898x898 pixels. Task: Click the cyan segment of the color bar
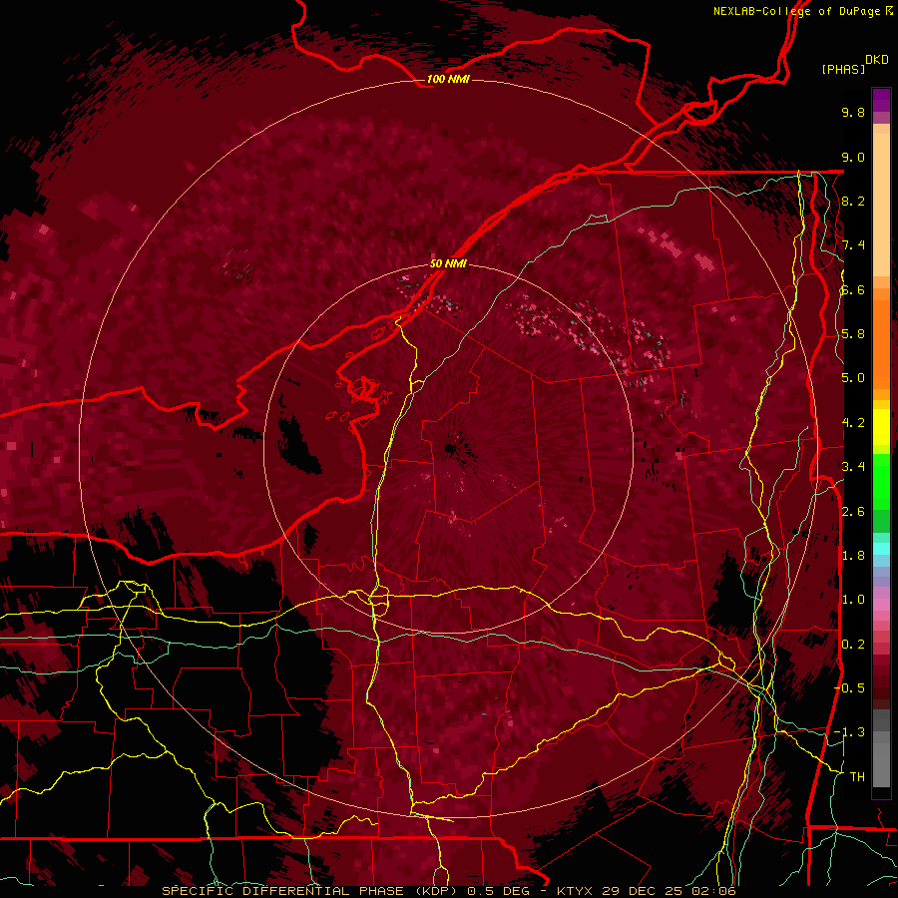(881, 548)
